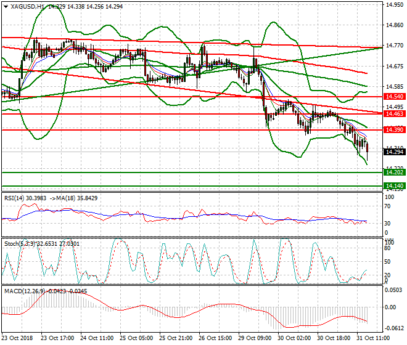Select the 14.463 red resistance price tag
This screenshot has width=407, height=345.
pos(394,114)
